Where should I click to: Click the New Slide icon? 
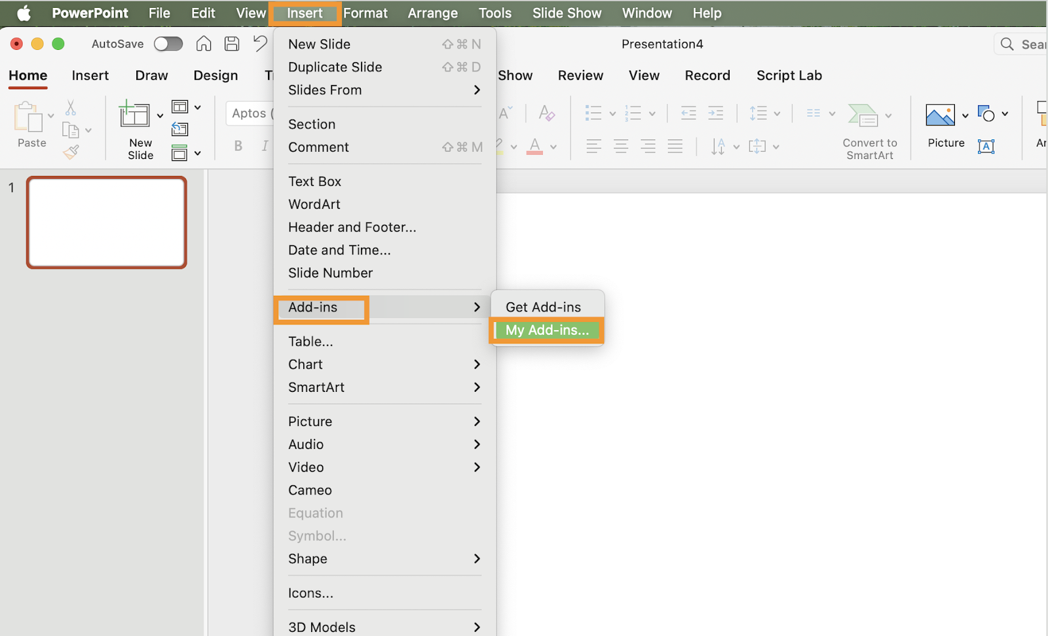pyautogui.click(x=134, y=115)
